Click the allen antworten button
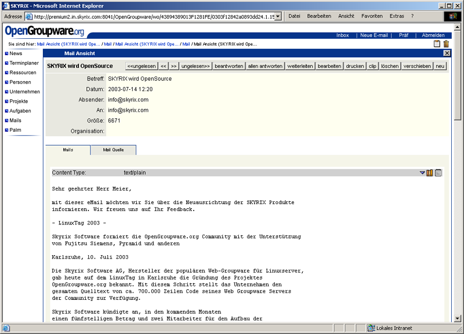 pyautogui.click(x=265, y=66)
